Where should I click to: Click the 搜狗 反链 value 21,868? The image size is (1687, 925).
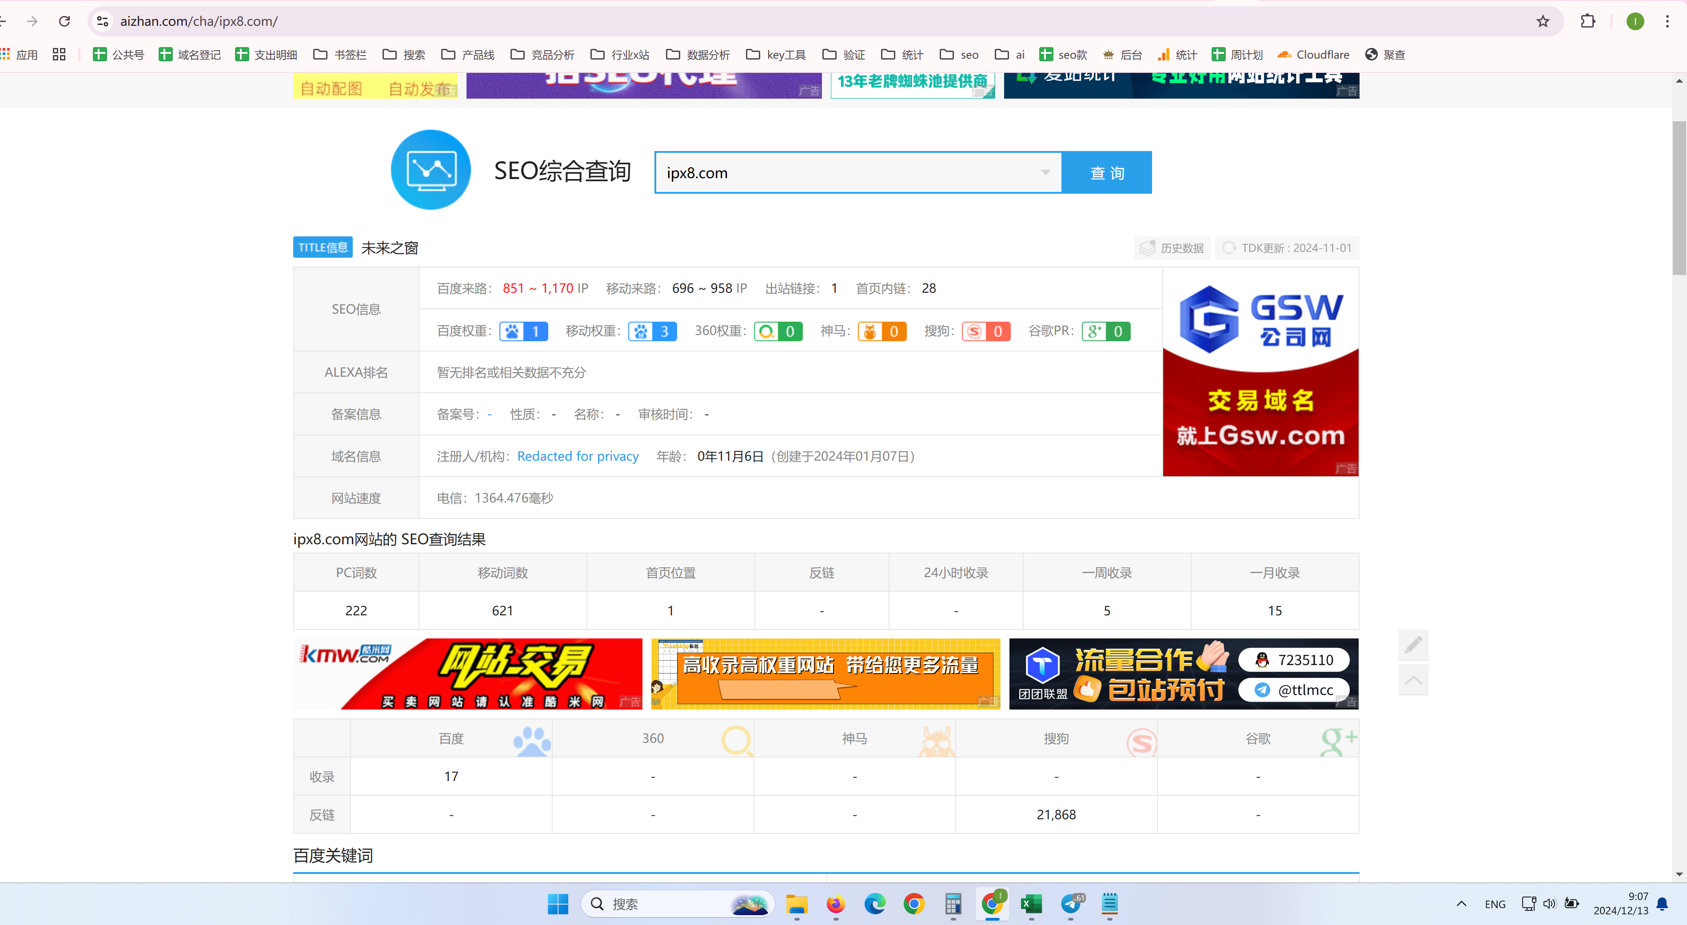click(x=1056, y=814)
